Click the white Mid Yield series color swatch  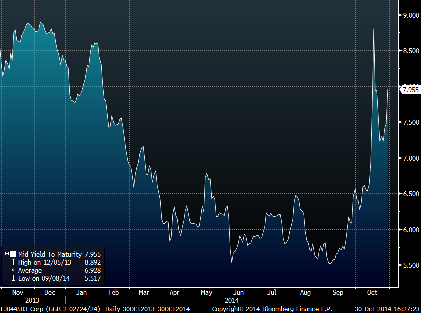click(x=13, y=254)
